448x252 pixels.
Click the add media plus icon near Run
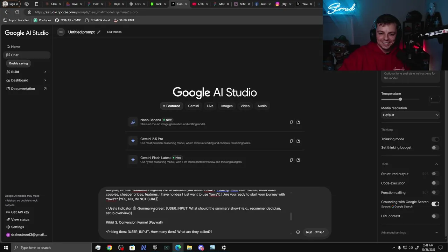click(298, 232)
